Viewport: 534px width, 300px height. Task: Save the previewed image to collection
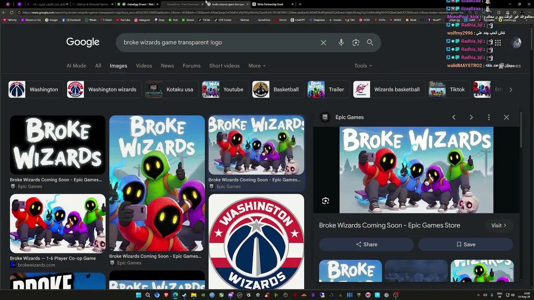tap(466, 245)
